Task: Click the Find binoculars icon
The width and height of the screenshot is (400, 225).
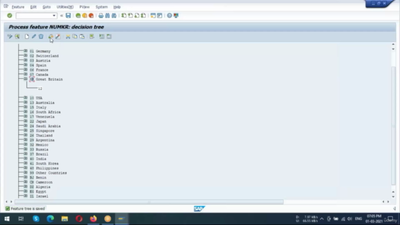Action: click(107, 16)
